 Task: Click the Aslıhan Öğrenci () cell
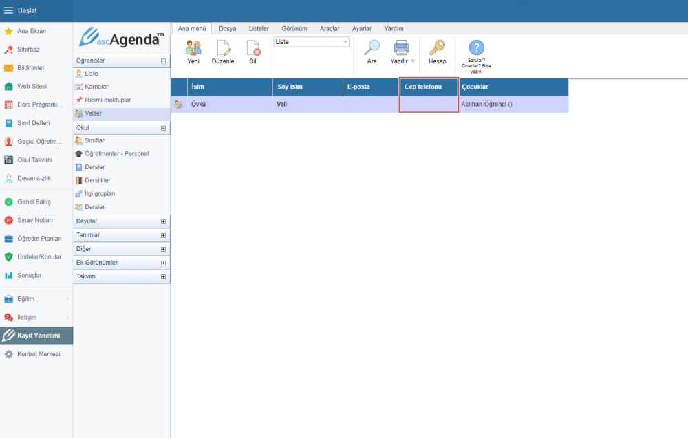(514, 105)
